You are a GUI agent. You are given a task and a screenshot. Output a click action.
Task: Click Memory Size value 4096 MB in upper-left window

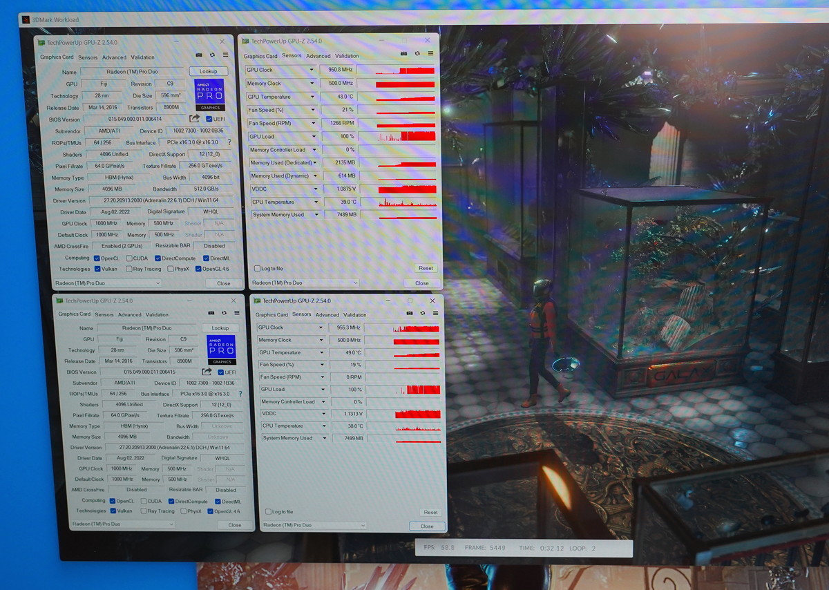click(111, 189)
